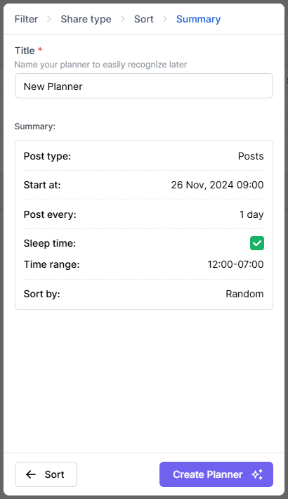Click the sparkle icon on Create Planner
Viewport: 288px width, 499px height.
(257, 474)
